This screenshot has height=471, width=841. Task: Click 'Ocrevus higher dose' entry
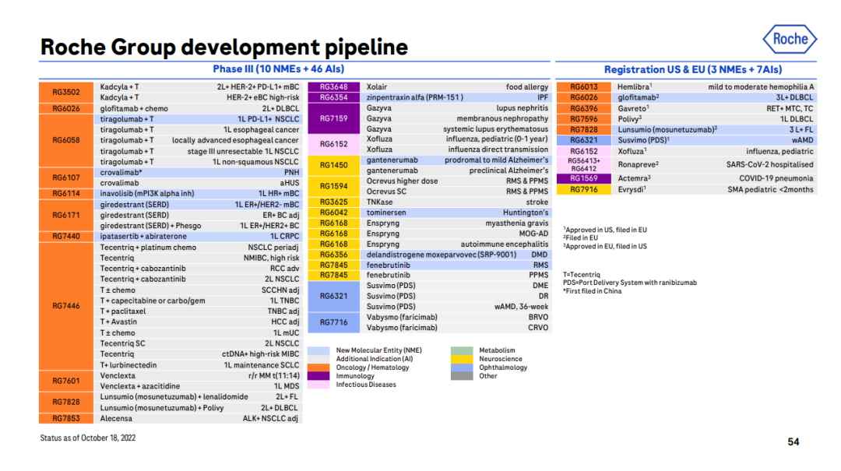[402, 181]
